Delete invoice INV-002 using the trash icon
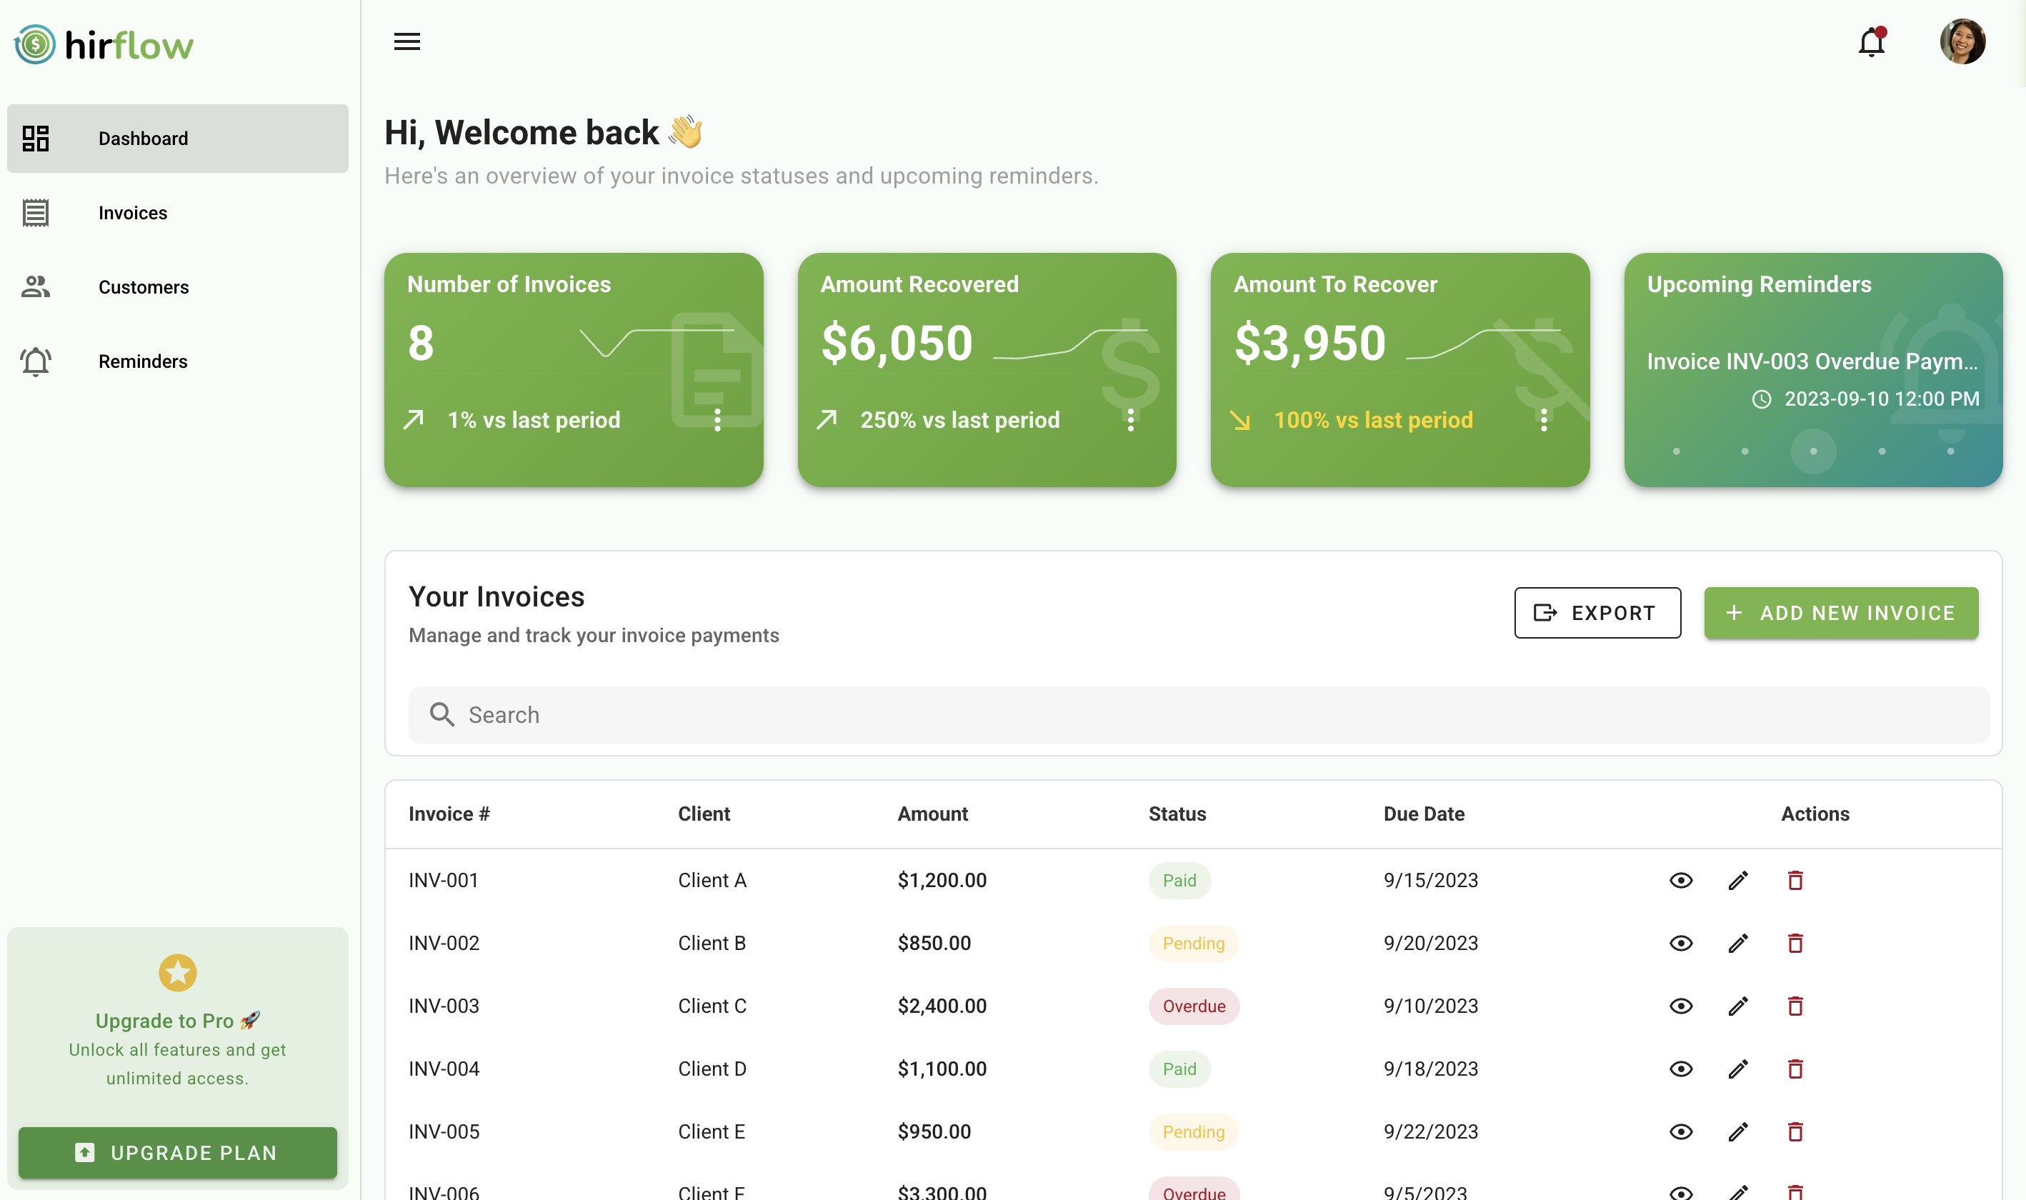 pos(1795,943)
